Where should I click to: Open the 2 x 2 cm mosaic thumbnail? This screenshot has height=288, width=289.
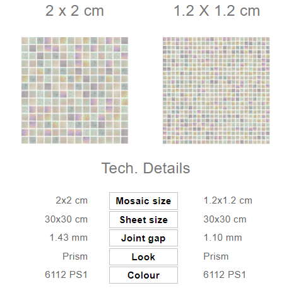pyautogui.click(x=74, y=90)
